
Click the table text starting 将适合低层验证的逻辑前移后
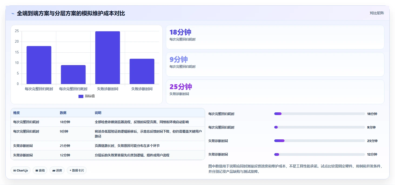coord(148,134)
